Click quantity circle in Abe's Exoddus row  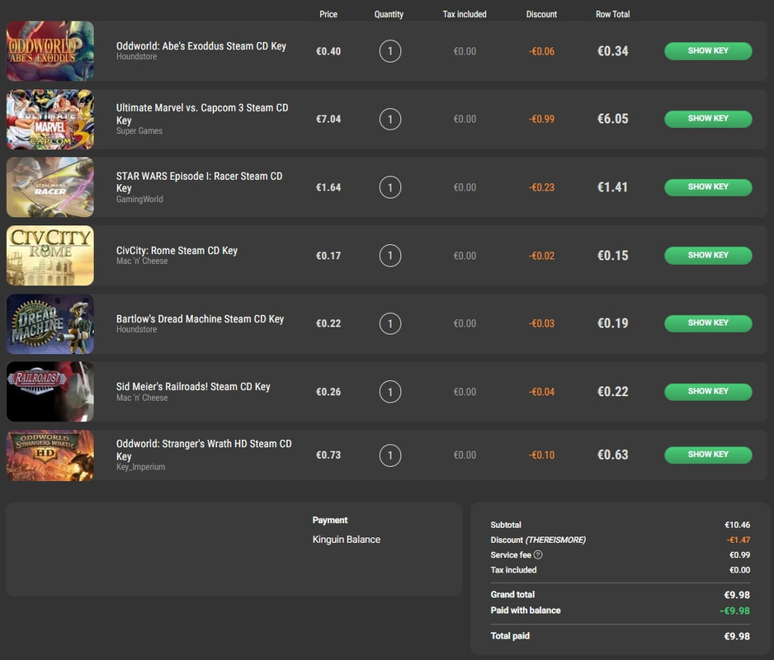pos(390,51)
